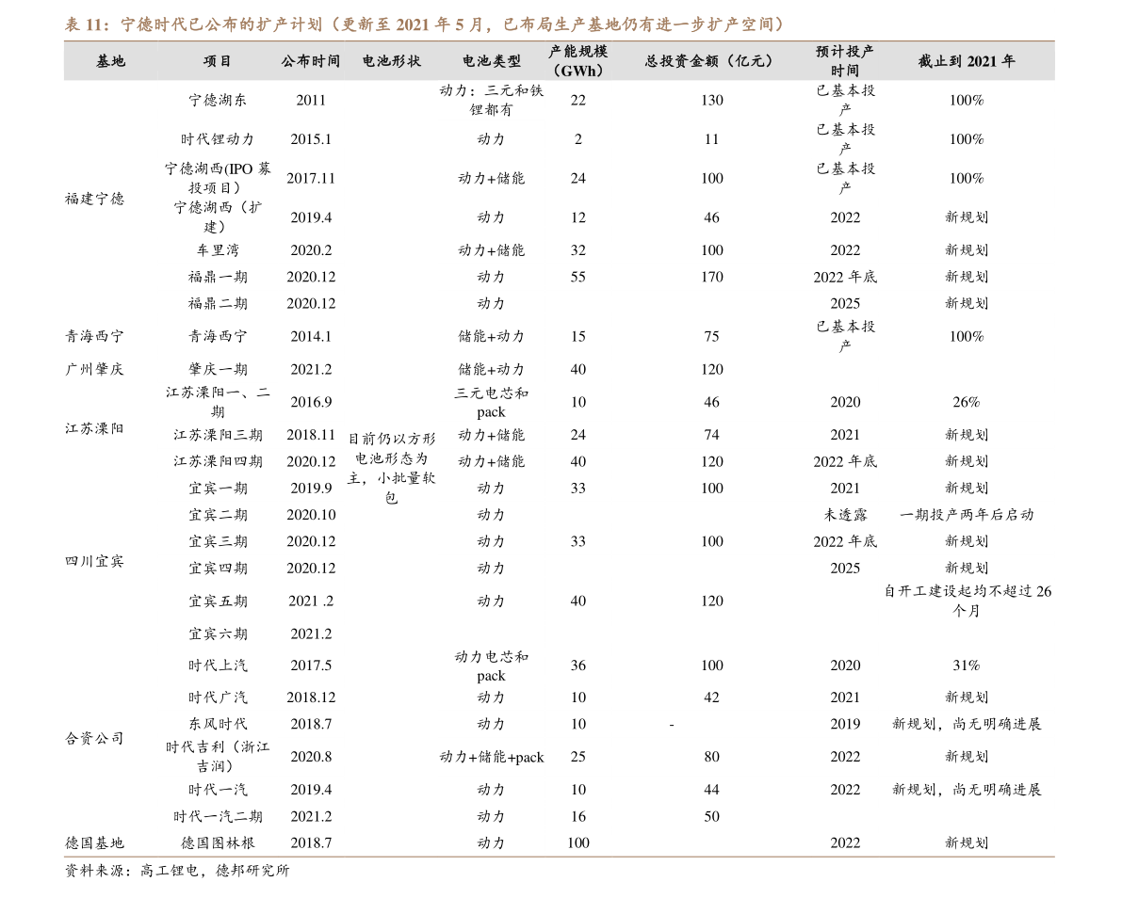This screenshot has height=898, width=1122.
Task: Click the 资料来源 source note
Action: point(176,871)
